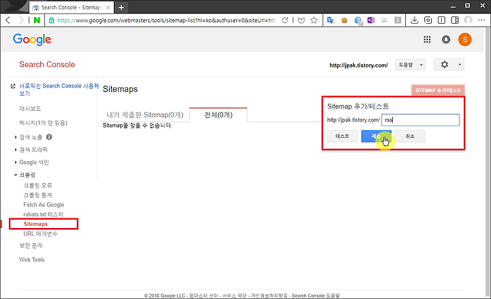This screenshot has height=299, width=491.
Task: Select the Search Console browser tab
Action: pyautogui.click(x=72, y=8)
